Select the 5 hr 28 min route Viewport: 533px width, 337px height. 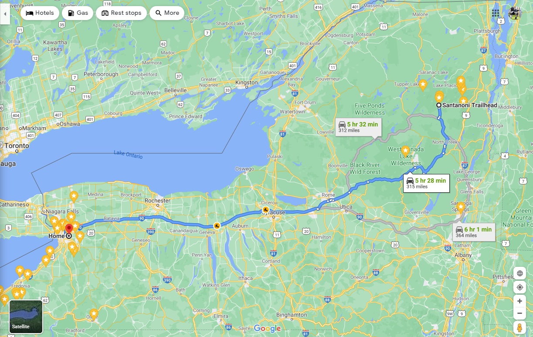click(426, 183)
